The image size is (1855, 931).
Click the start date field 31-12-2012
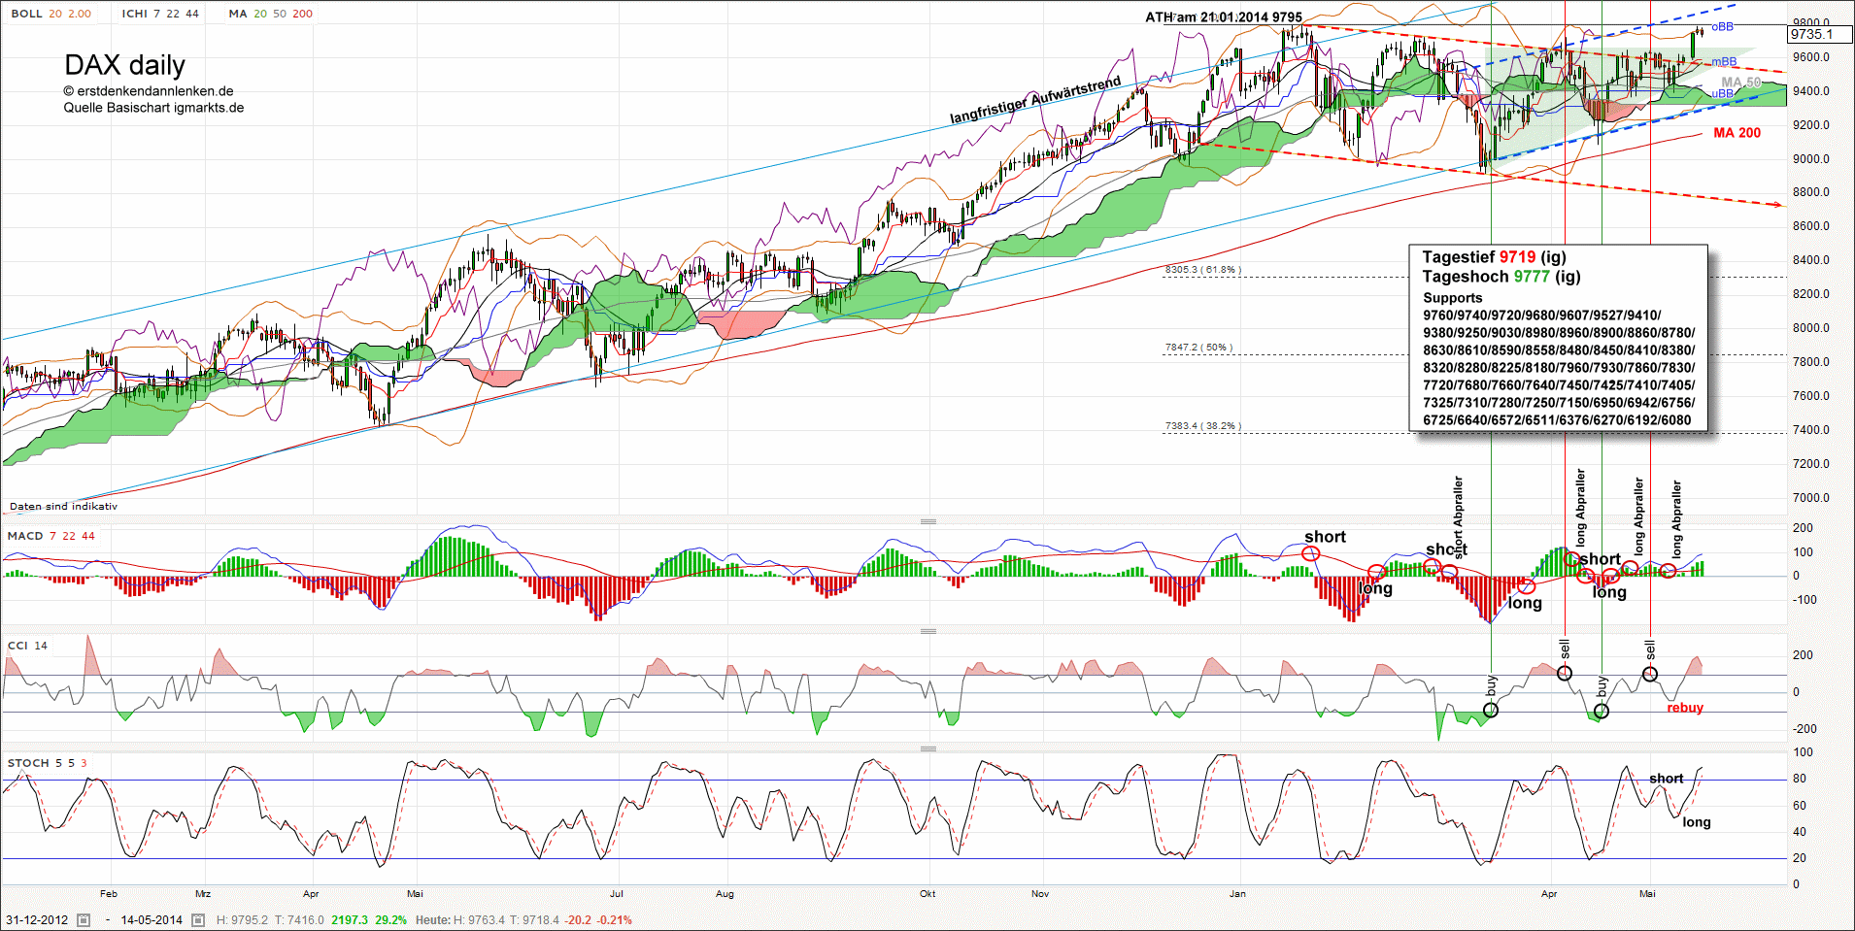point(37,920)
